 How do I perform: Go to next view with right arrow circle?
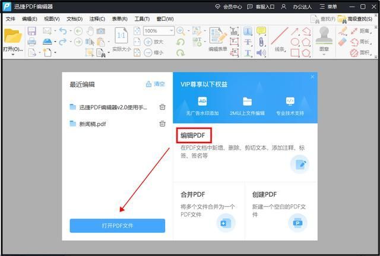78,42
